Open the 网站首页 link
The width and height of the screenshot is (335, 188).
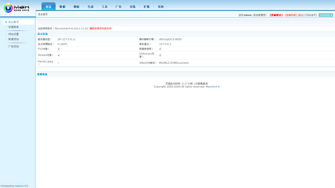click(311, 15)
